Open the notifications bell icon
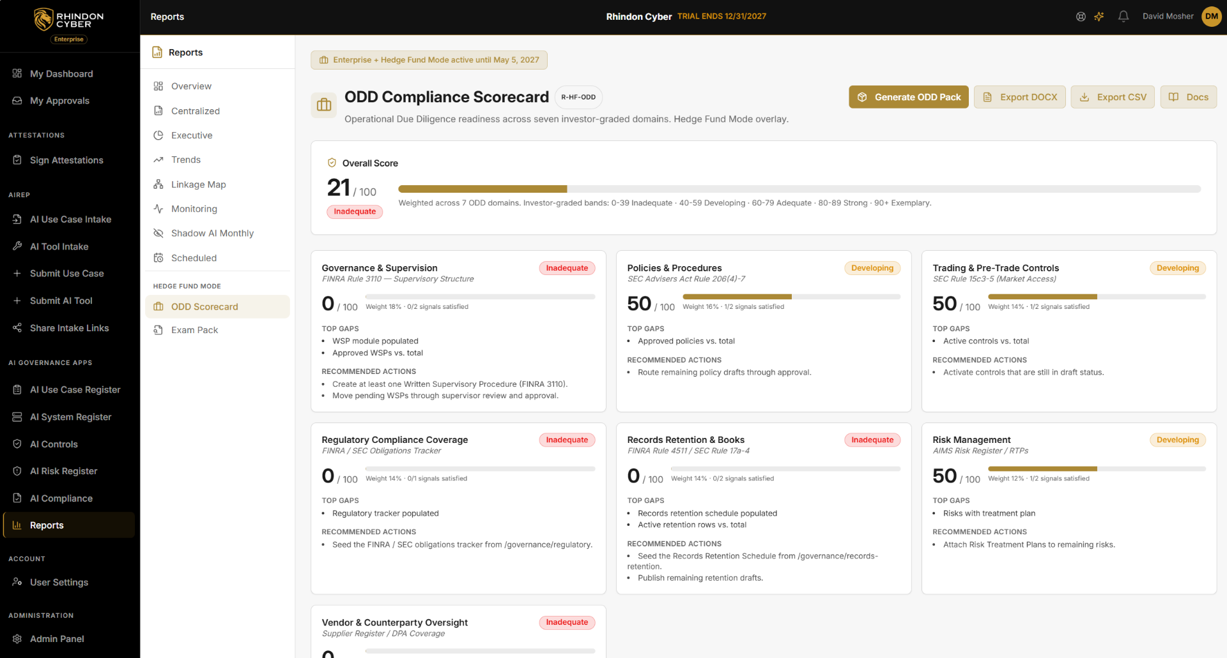Viewport: 1227px width, 658px height. 1123,17
